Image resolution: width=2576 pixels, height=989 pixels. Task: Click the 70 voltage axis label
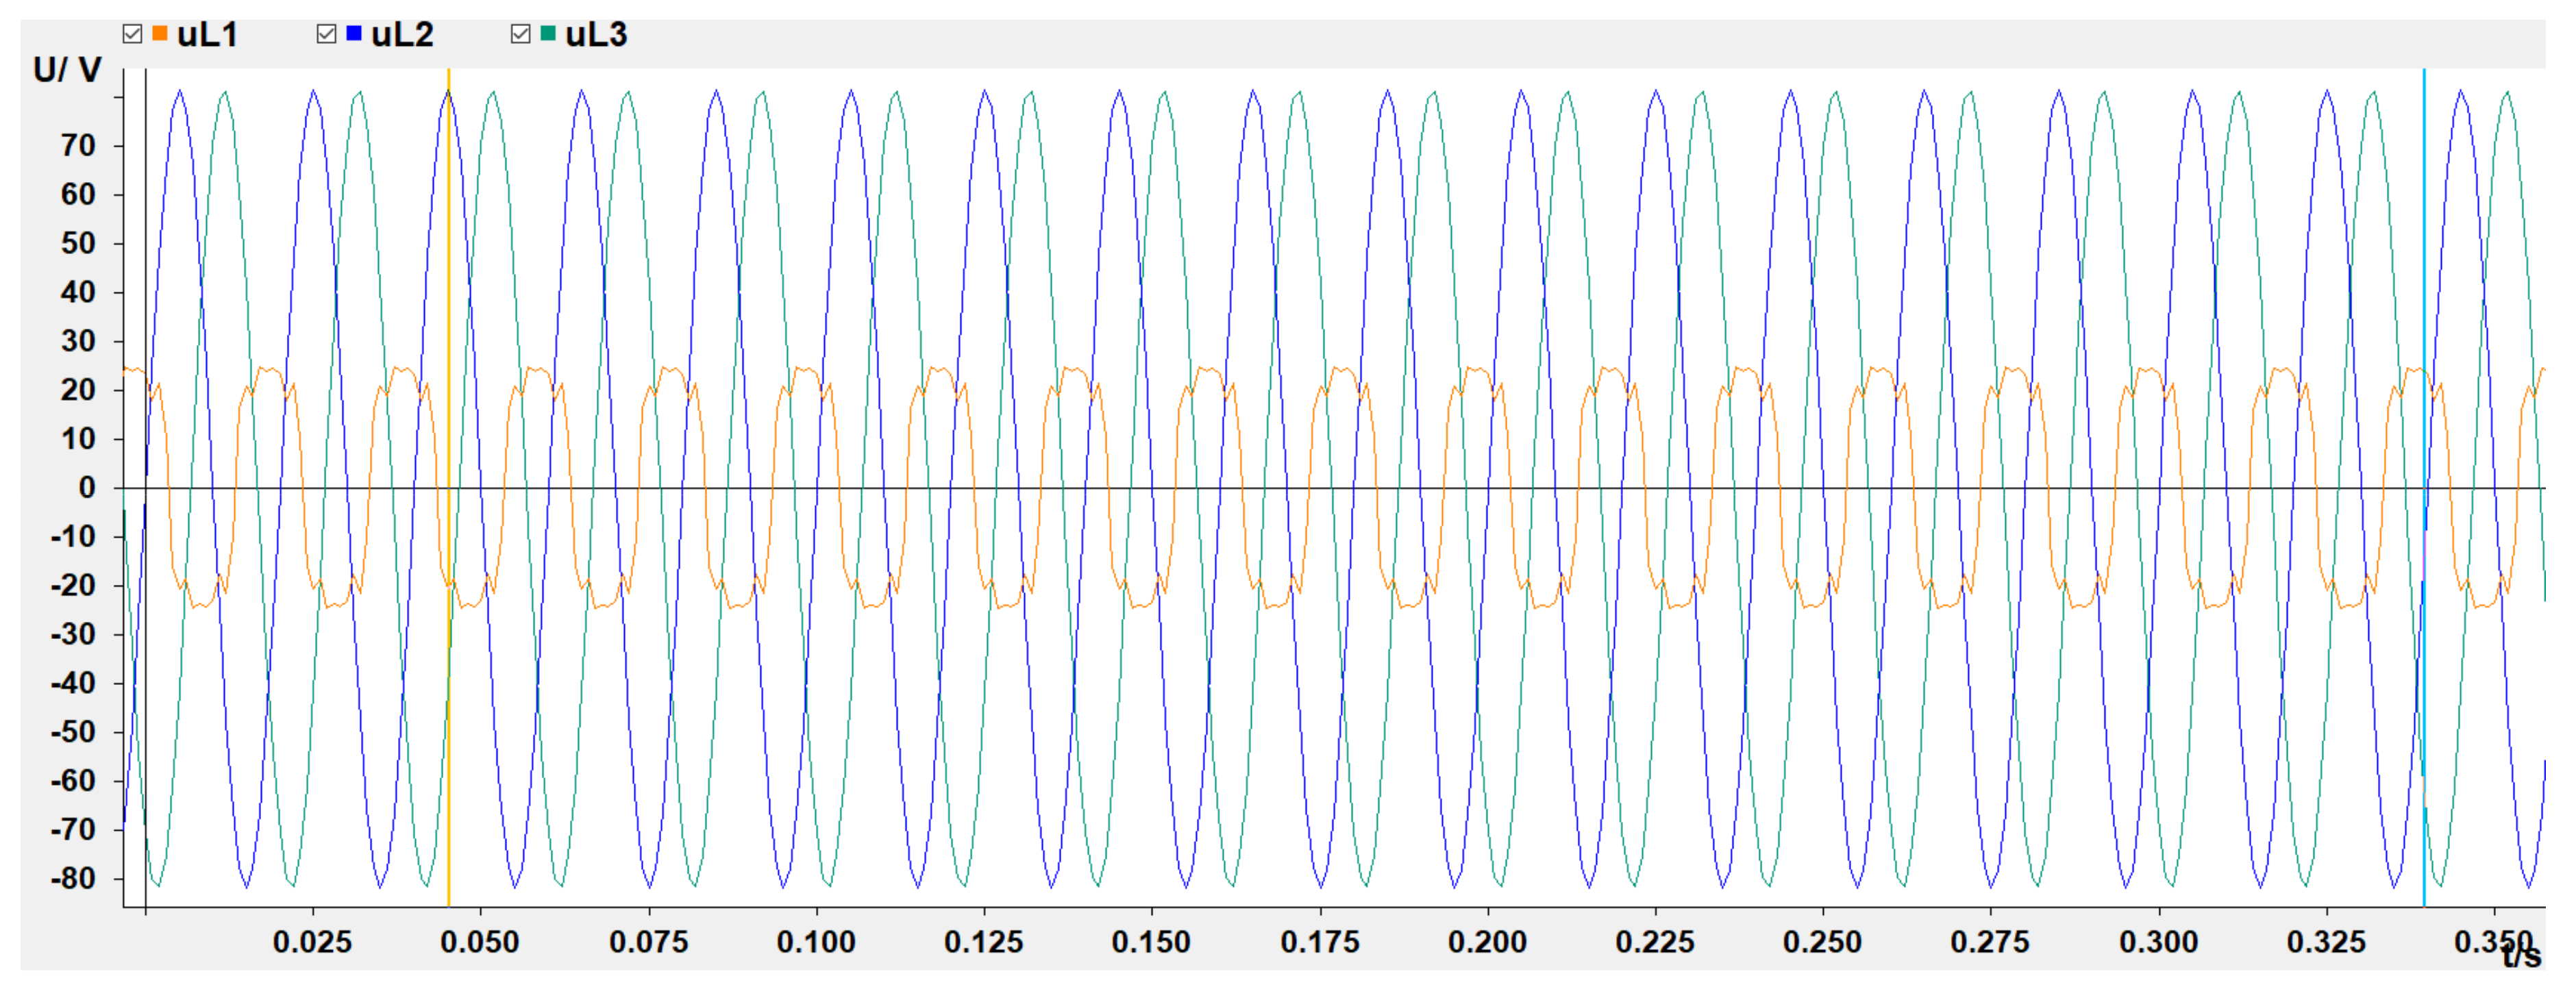coord(78,146)
